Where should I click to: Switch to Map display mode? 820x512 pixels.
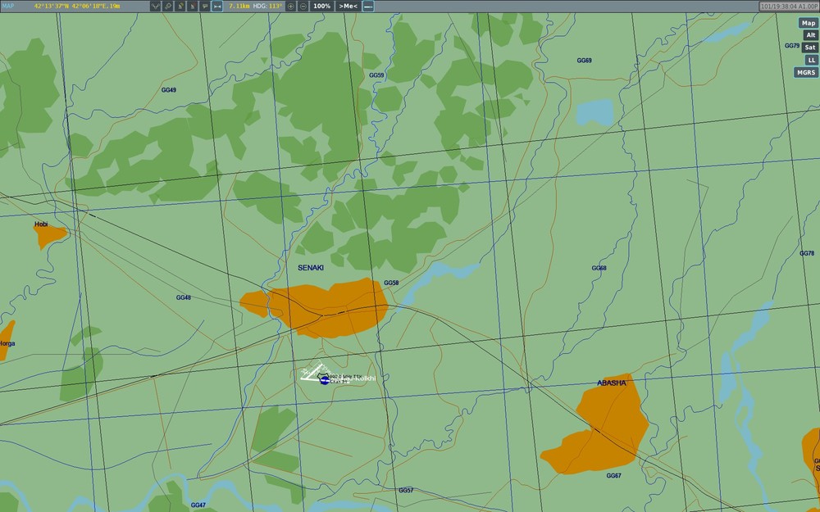click(x=809, y=23)
